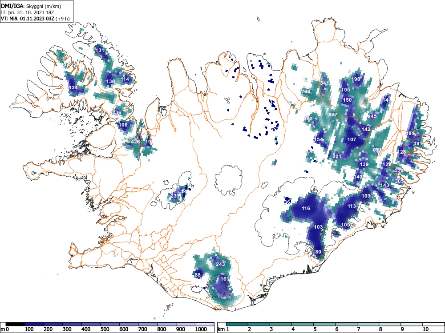This screenshot has width=445, height=333.
Task: Click the '233' value on the glacier
Action: tap(175, 196)
